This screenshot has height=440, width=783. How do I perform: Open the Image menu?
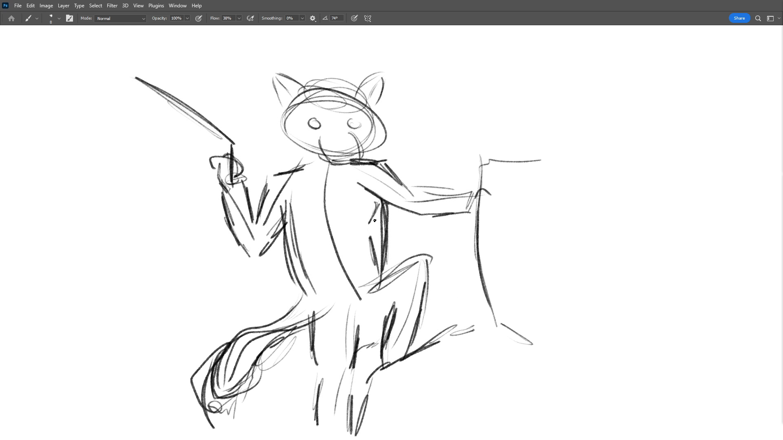(x=46, y=6)
